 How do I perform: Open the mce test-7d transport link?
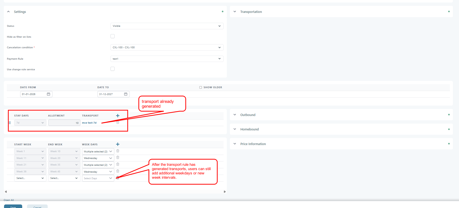(x=89, y=123)
